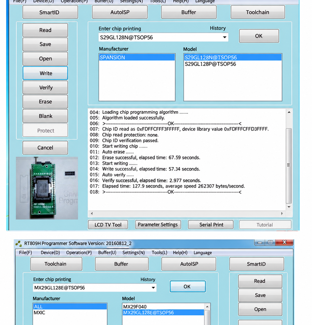The image size is (312, 325).
Task: Click OK next to S29GL128N@TSOP56 field
Action: pos(259,36)
